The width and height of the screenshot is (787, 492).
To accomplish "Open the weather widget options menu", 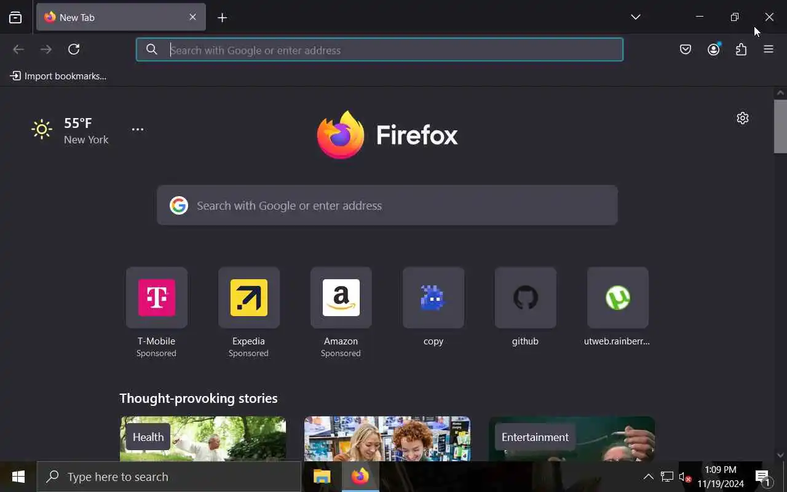I will pos(138,129).
